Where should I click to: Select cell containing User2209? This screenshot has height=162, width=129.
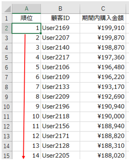60,97
